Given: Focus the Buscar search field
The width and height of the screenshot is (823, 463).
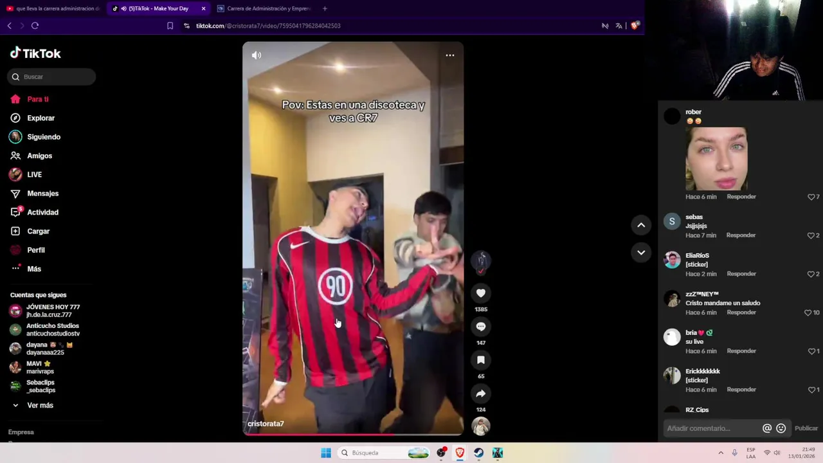Looking at the screenshot, I should point(52,77).
